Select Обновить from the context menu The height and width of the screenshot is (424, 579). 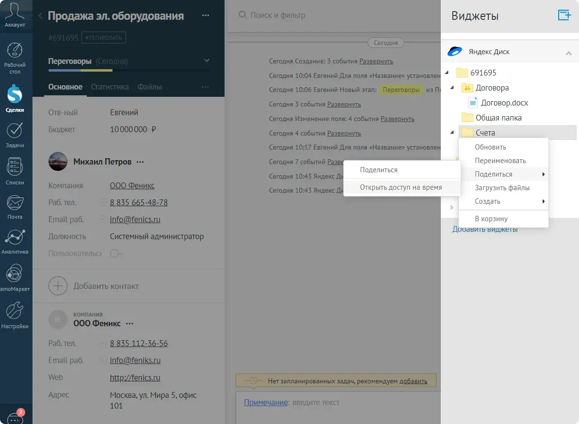tap(504, 147)
